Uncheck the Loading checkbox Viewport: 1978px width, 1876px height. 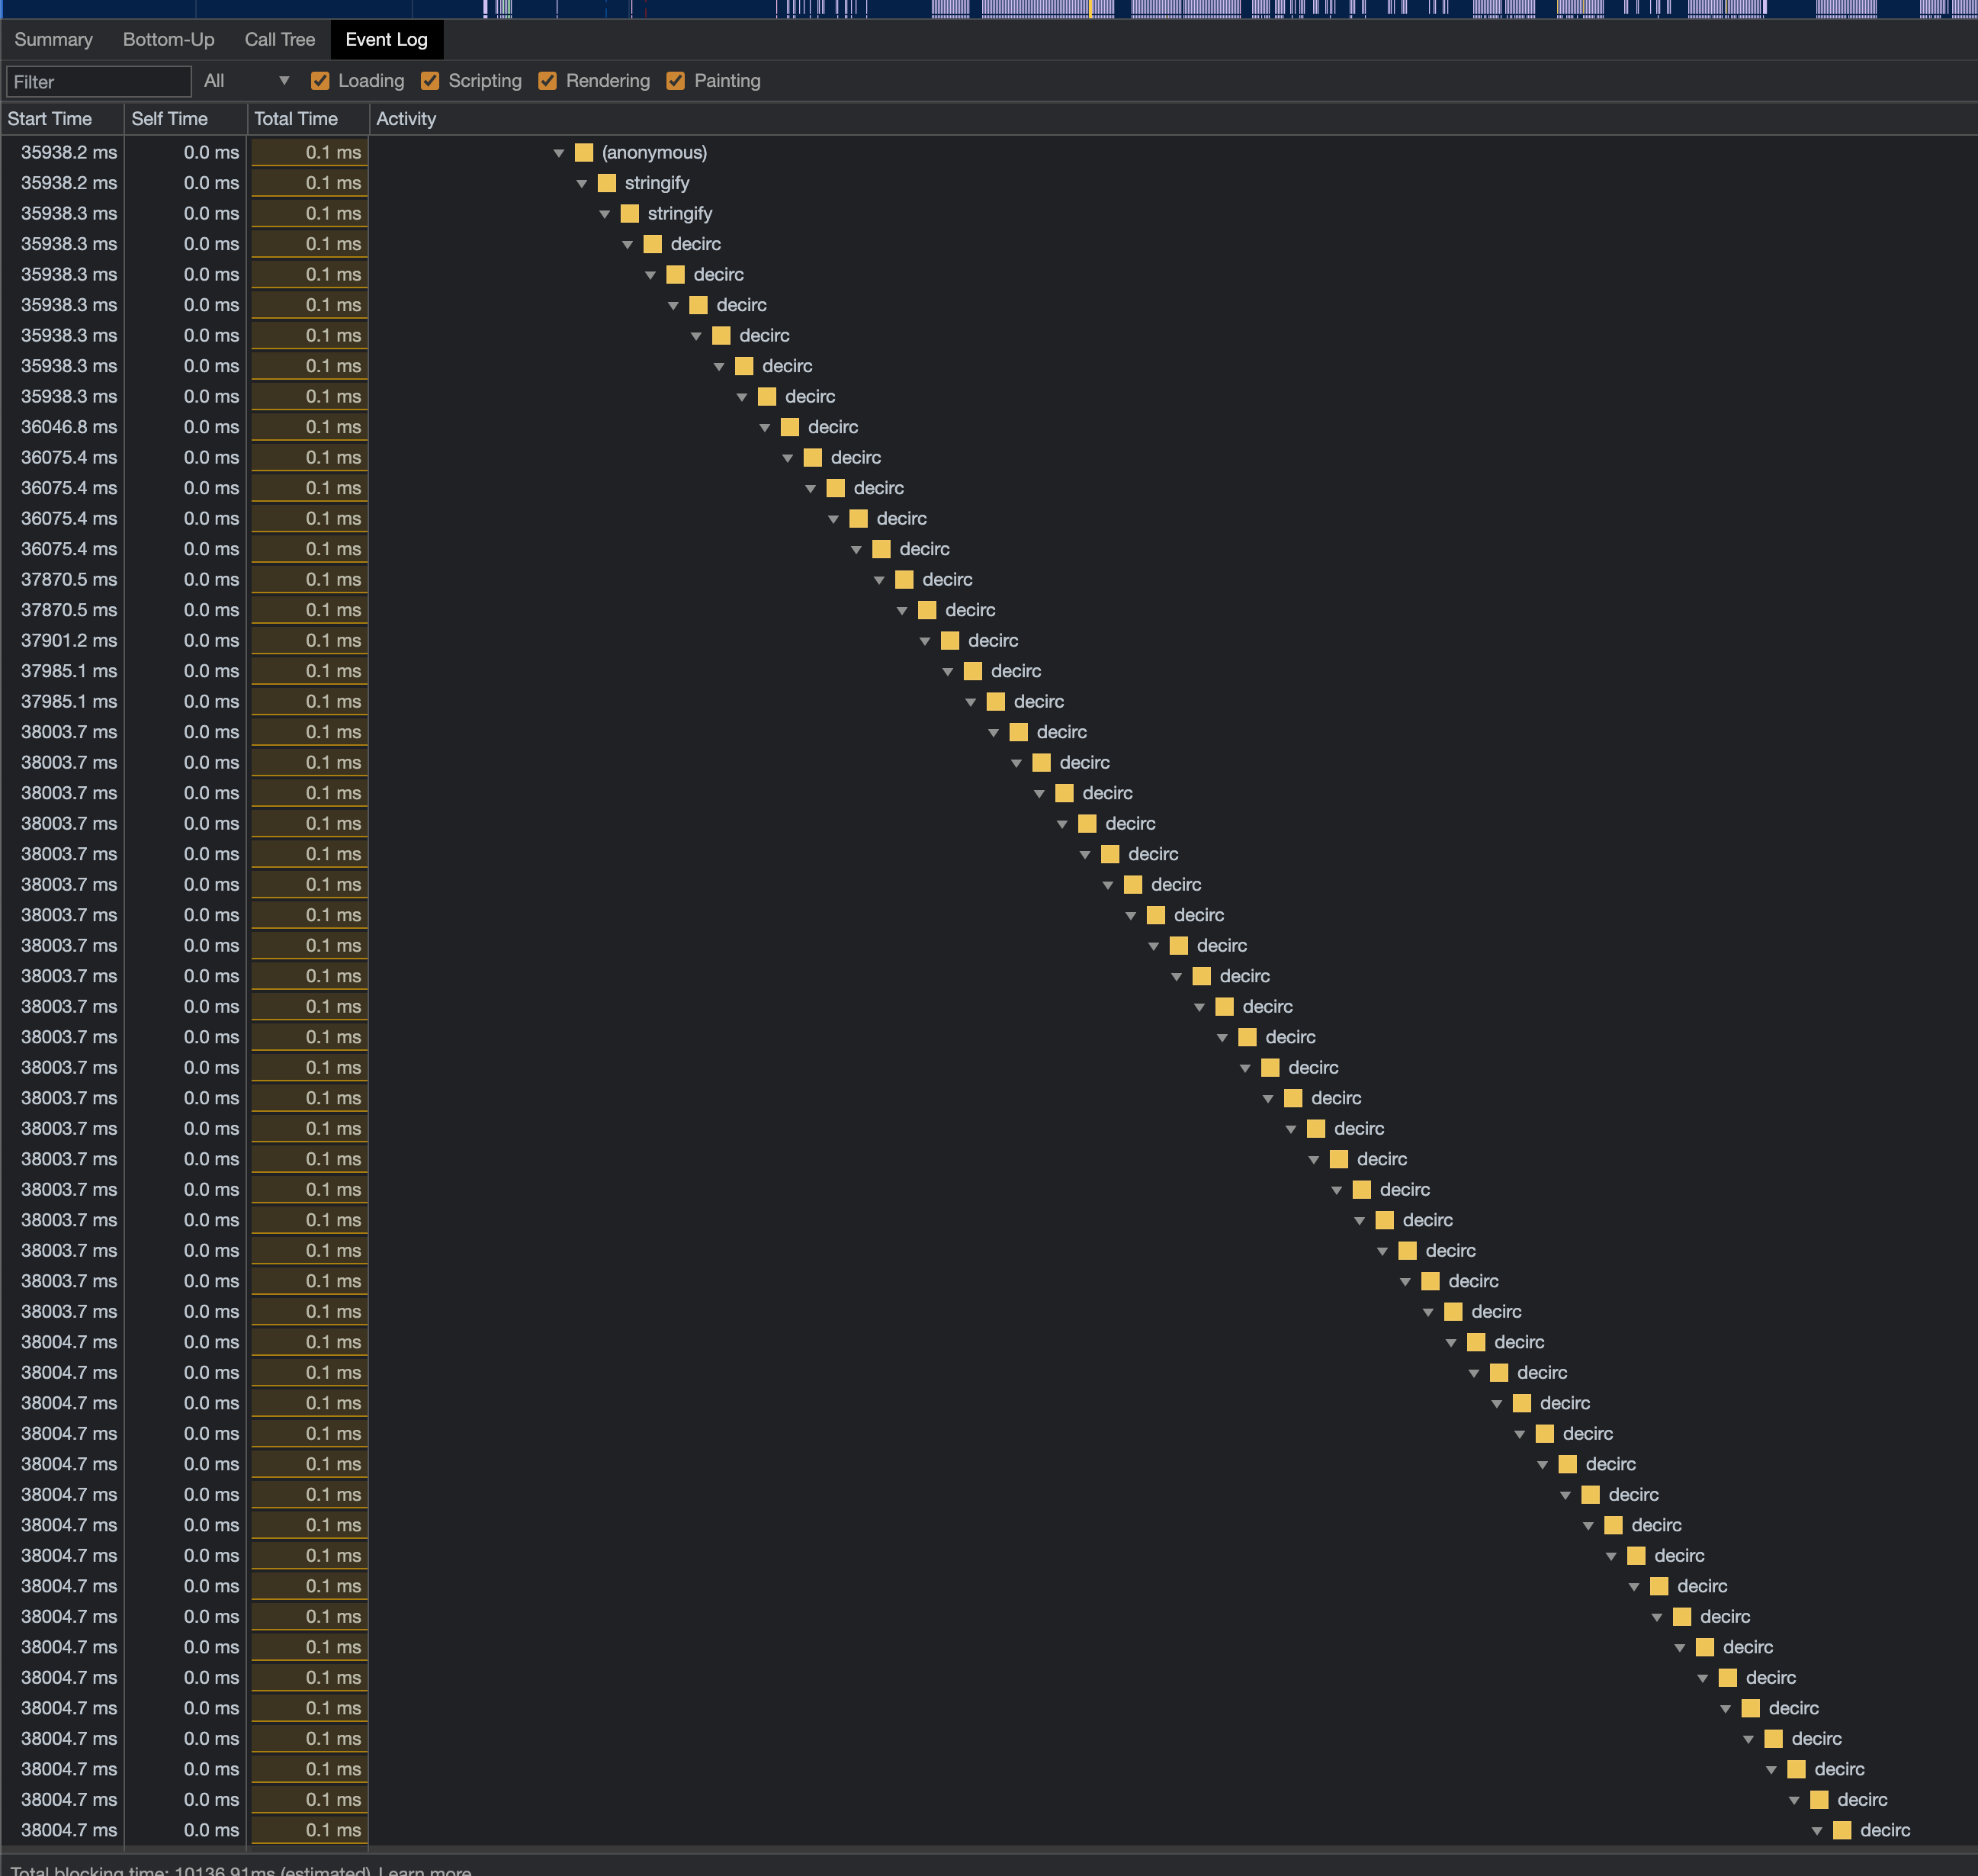(320, 81)
